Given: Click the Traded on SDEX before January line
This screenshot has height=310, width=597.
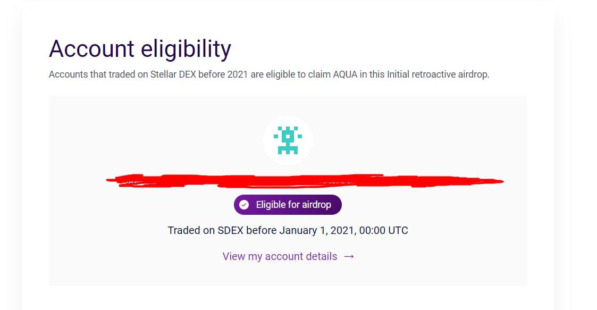Looking at the screenshot, I should tap(288, 230).
